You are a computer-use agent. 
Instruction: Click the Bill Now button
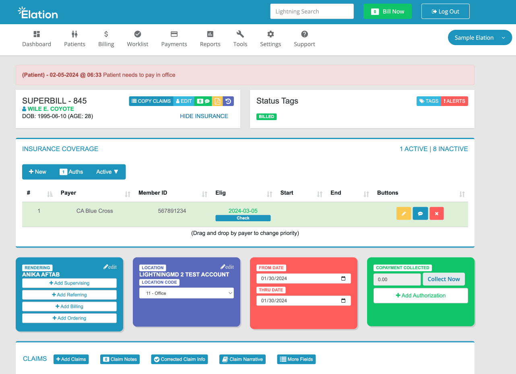coord(387,12)
